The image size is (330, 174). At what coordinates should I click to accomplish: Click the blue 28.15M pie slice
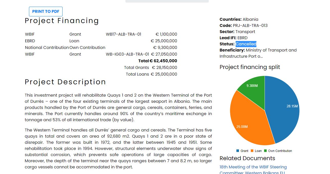click(x=285, y=108)
